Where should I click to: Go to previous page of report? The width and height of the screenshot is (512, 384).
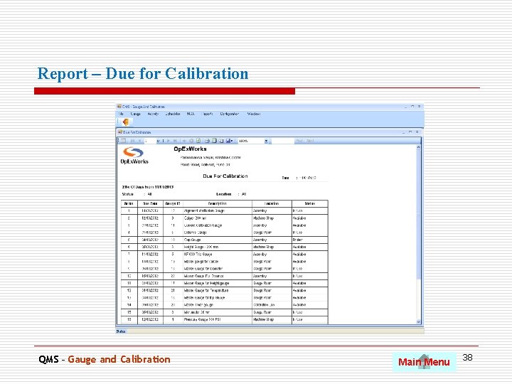[140, 141]
